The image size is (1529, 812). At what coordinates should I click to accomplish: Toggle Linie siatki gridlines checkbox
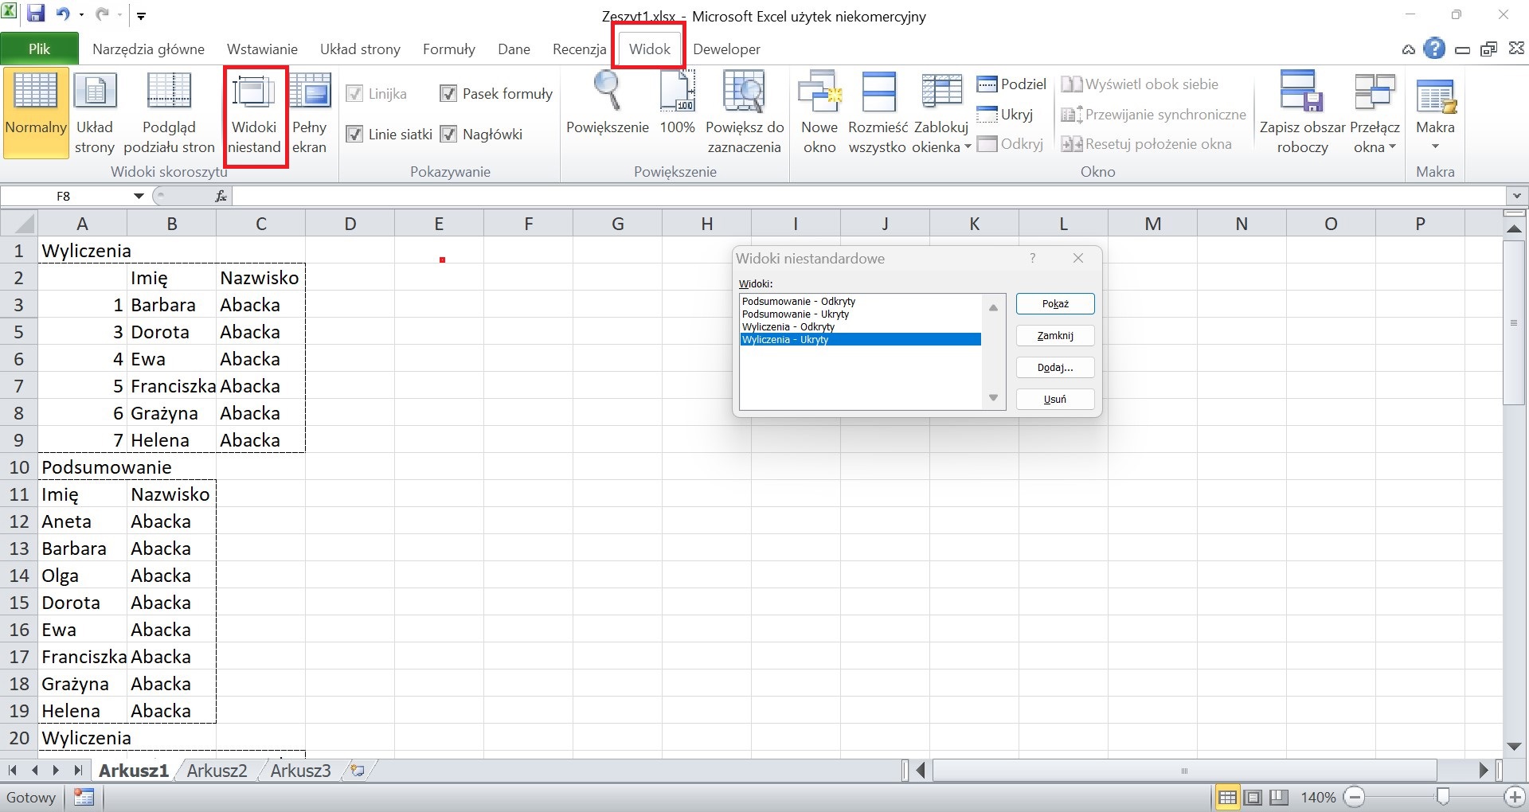354,135
